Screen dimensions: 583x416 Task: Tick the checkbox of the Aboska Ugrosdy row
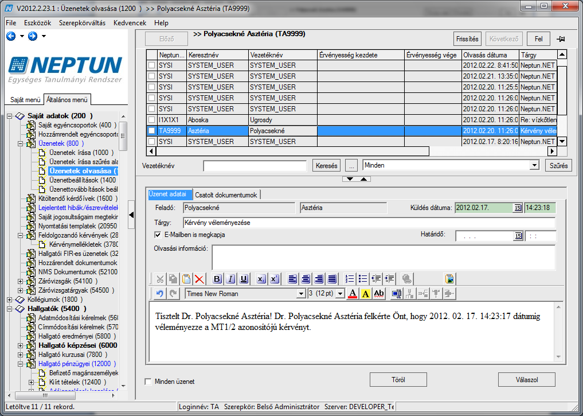tap(151, 120)
